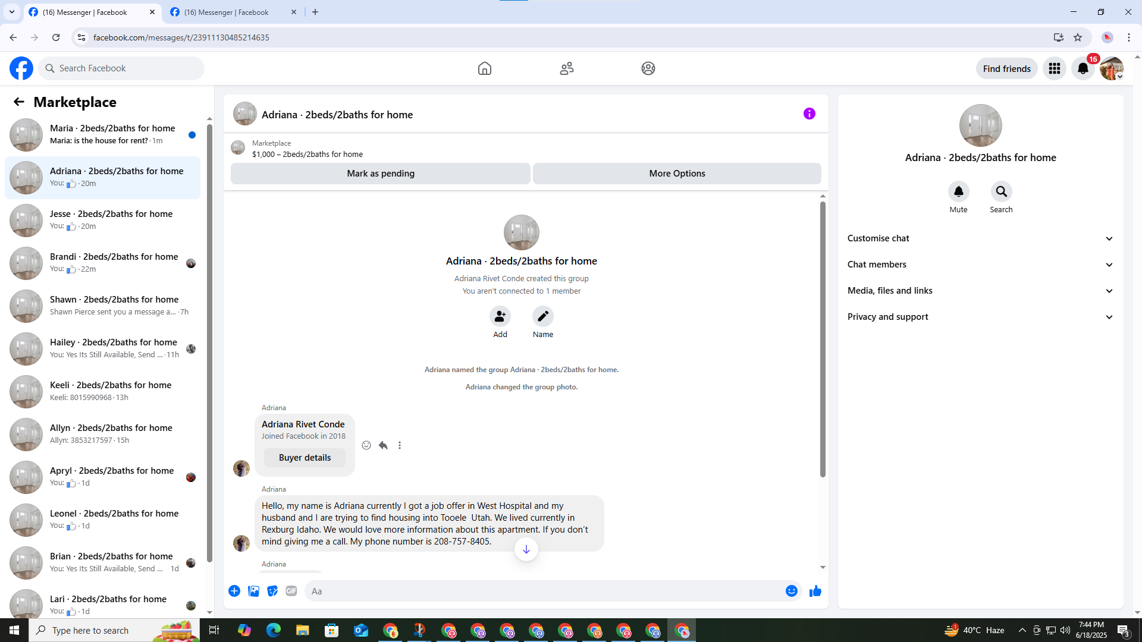Viewport: 1142px width, 642px height.
Task: Open Brian conversation in Marketplace list
Action: tap(102, 562)
